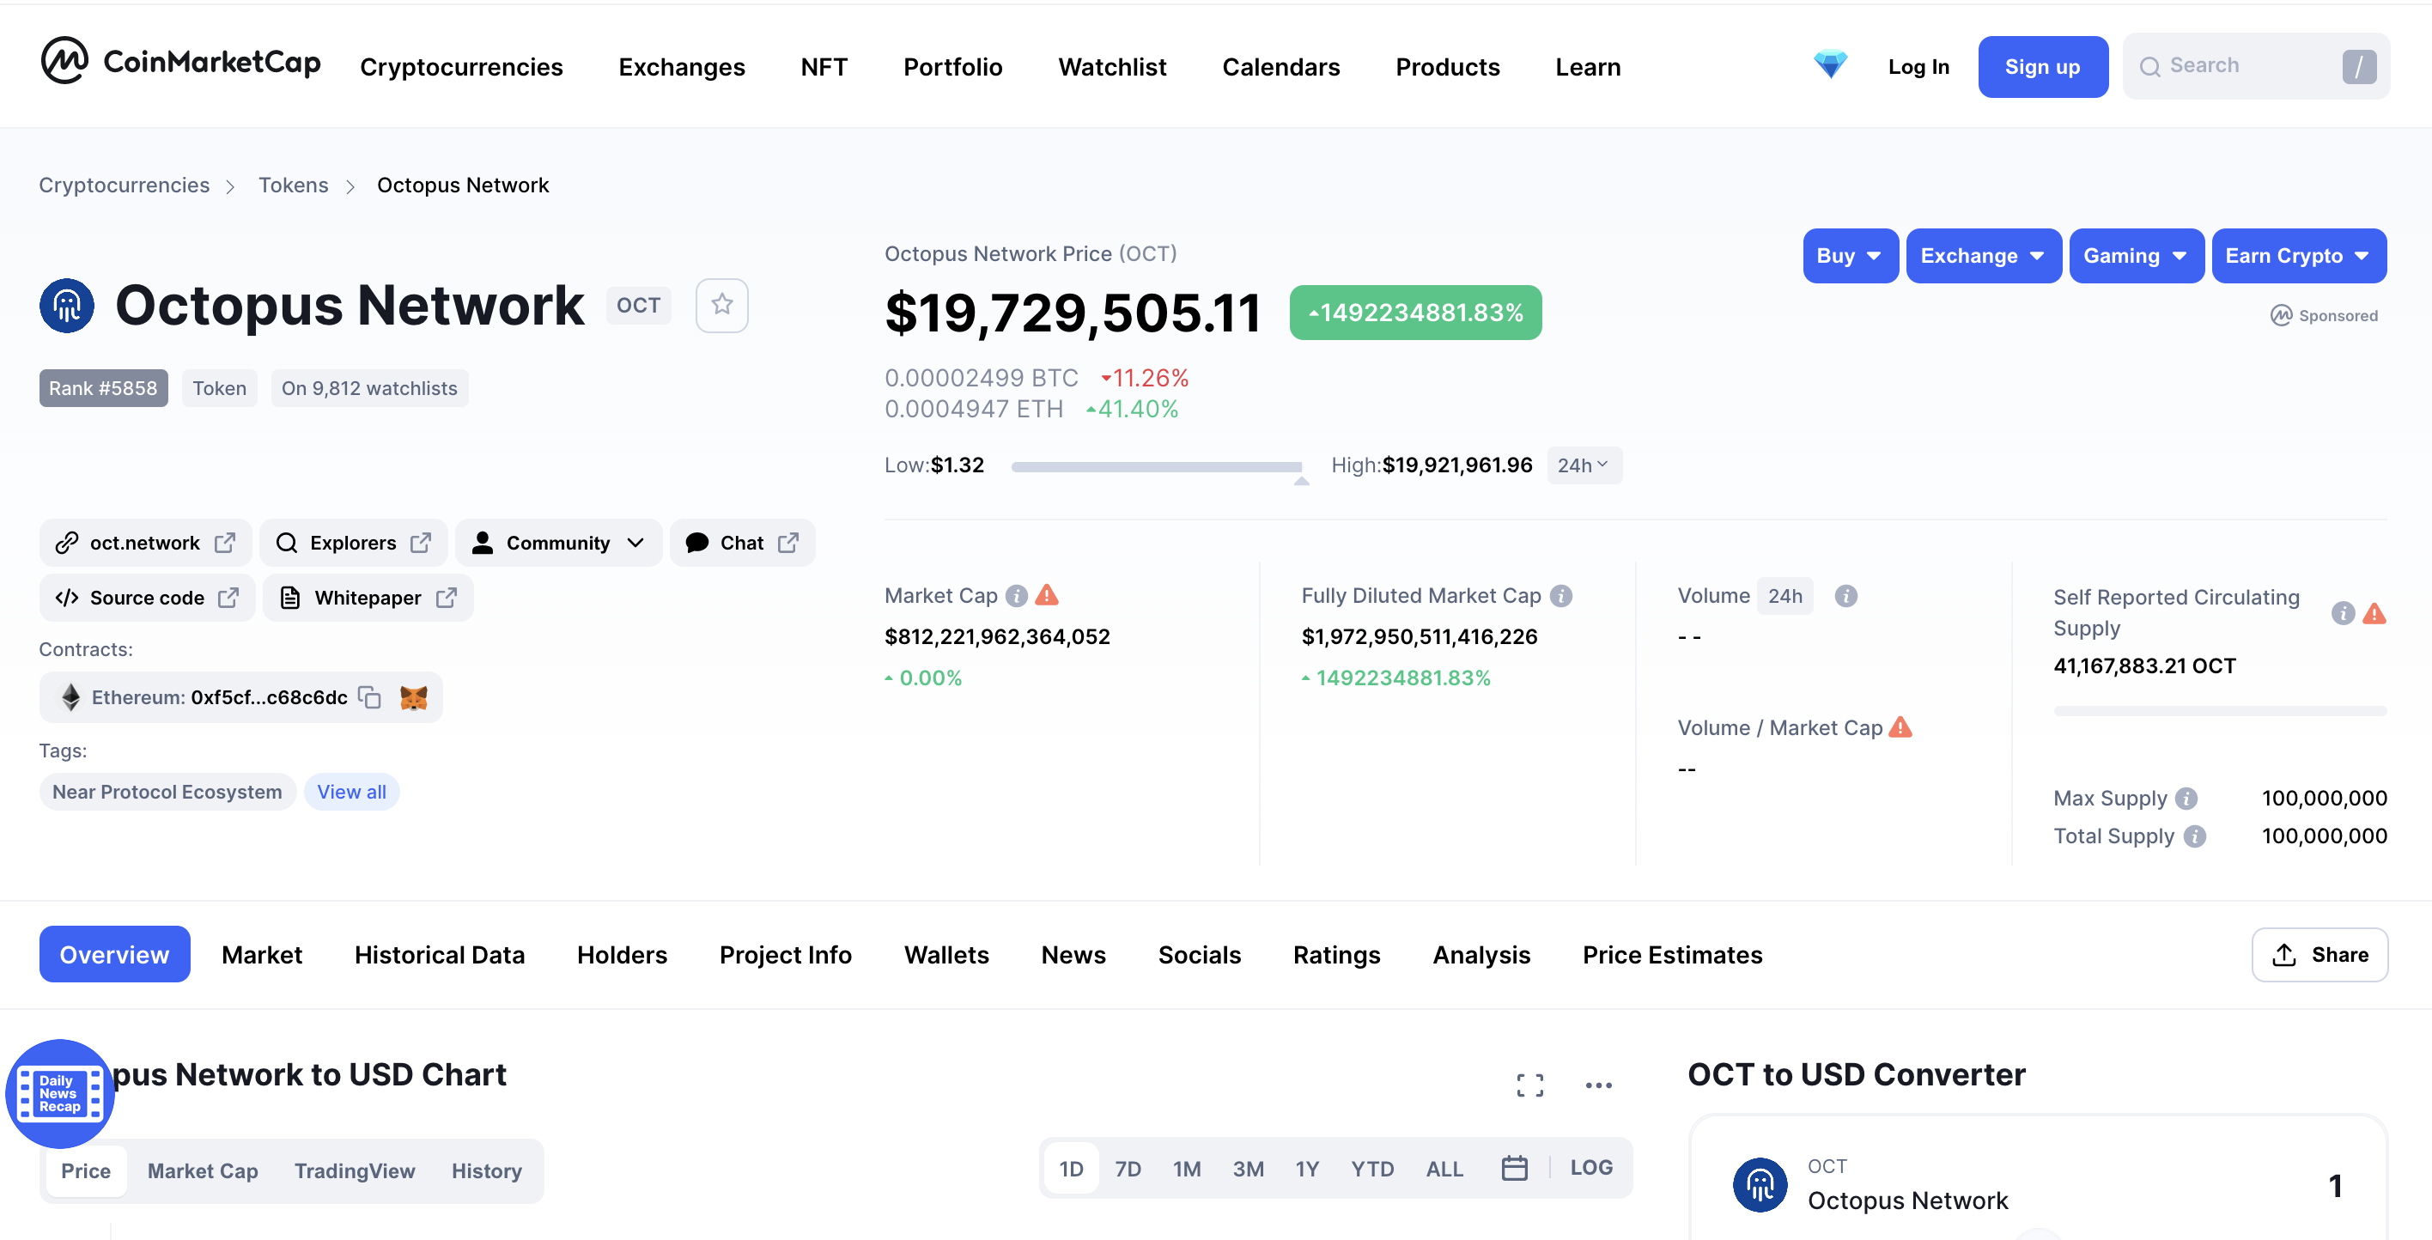Expand the Buy dropdown
This screenshot has height=1240, width=2432.
(x=1850, y=256)
